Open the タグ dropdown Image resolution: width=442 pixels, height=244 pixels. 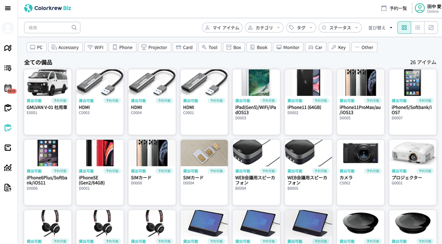pos(301,28)
